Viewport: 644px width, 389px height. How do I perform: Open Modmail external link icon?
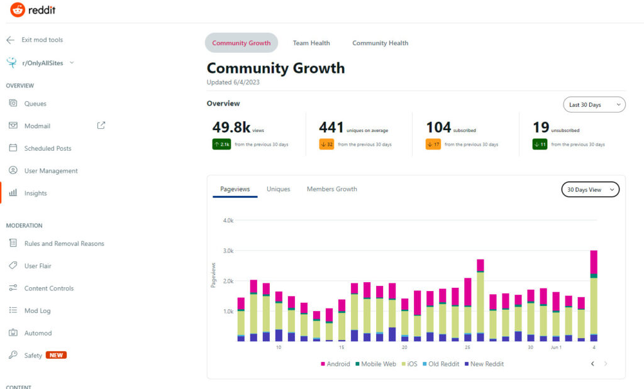point(101,126)
